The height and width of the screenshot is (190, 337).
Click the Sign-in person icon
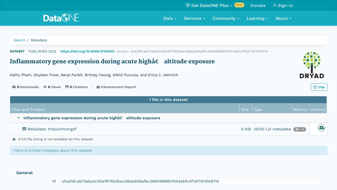275,5
